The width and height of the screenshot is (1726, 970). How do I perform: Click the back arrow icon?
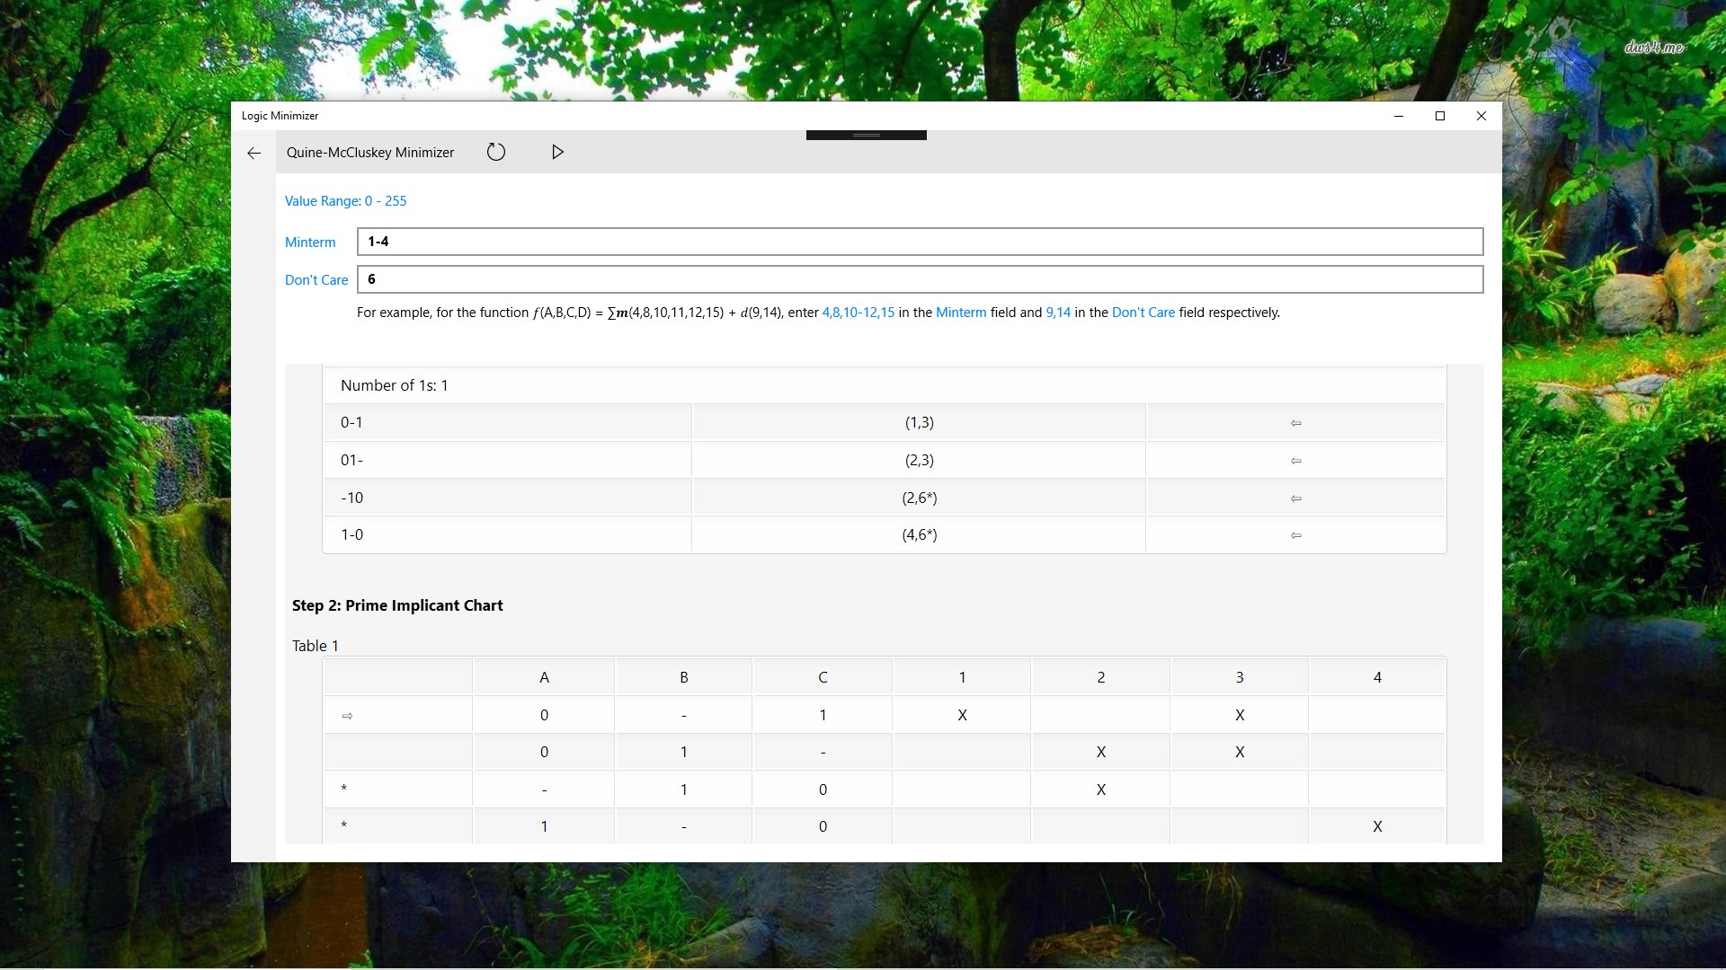pos(254,153)
